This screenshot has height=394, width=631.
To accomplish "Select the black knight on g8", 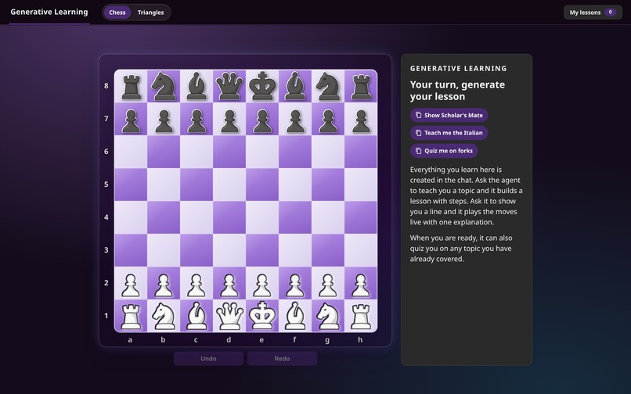I will pyautogui.click(x=328, y=86).
